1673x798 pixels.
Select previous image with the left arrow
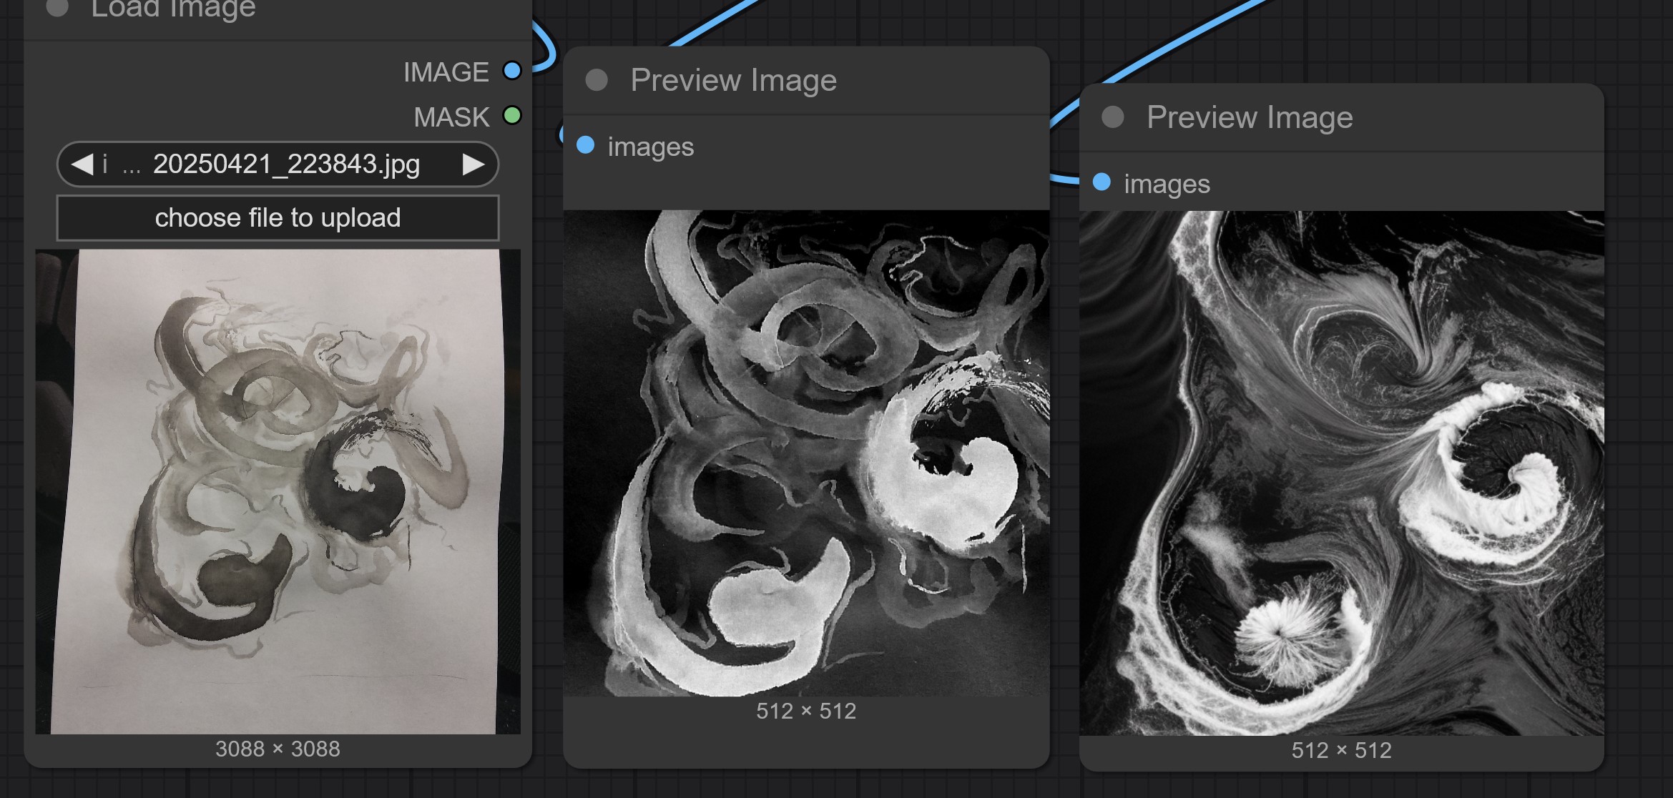pyautogui.click(x=82, y=164)
